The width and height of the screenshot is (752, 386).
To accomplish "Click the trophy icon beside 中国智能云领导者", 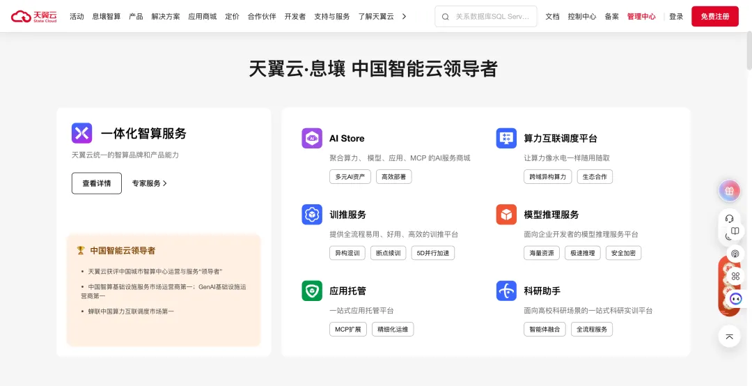I will pos(81,250).
